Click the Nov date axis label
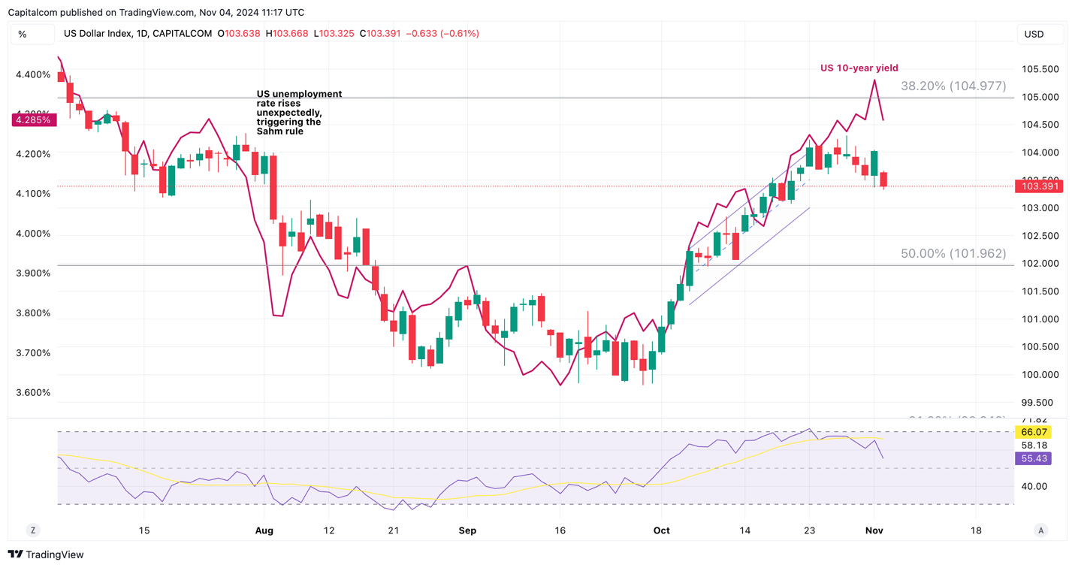Image resolution: width=1075 pixels, height=568 pixels. (x=874, y=530)
